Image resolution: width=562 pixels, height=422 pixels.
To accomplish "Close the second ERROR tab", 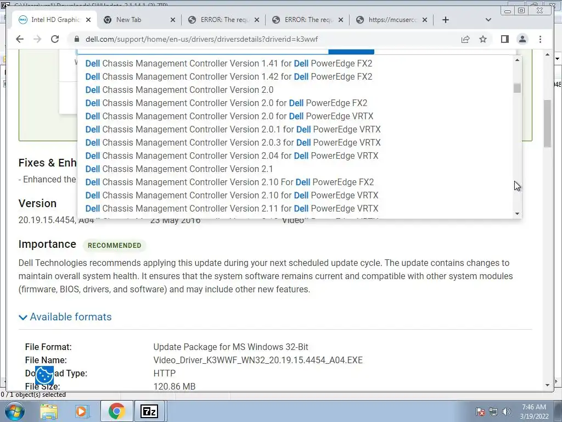I will pos(341,20).
